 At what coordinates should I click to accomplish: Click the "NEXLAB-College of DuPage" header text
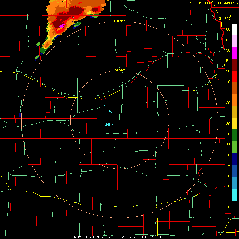coord(212,3)
